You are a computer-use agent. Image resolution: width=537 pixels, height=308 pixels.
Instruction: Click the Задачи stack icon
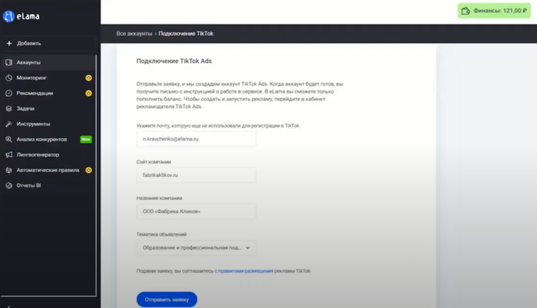tap(9, 108)
